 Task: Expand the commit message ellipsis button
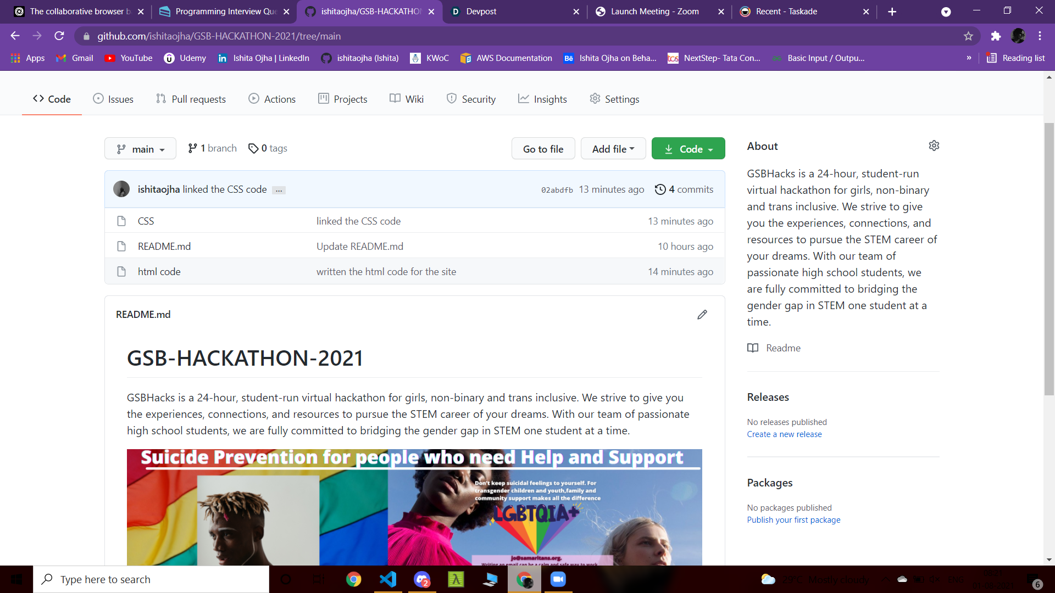279,190
